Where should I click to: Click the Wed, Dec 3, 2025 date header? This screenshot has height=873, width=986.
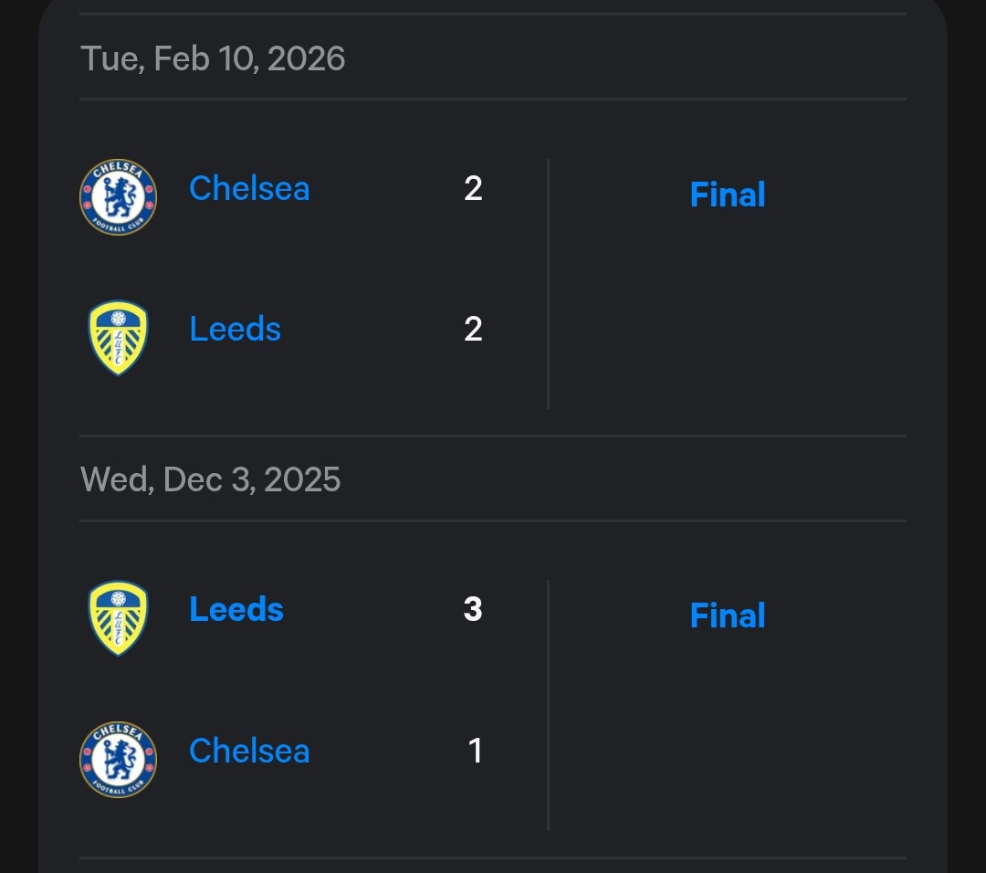[x=211, y=479]
